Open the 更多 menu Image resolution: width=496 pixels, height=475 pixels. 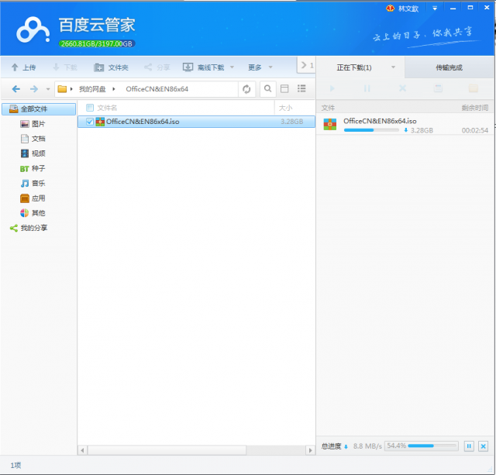point(255,67)
